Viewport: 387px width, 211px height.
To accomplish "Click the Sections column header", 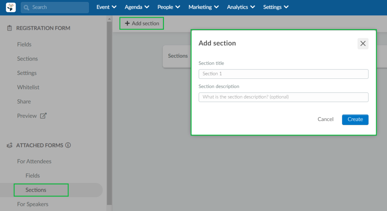I will point(178,56).
